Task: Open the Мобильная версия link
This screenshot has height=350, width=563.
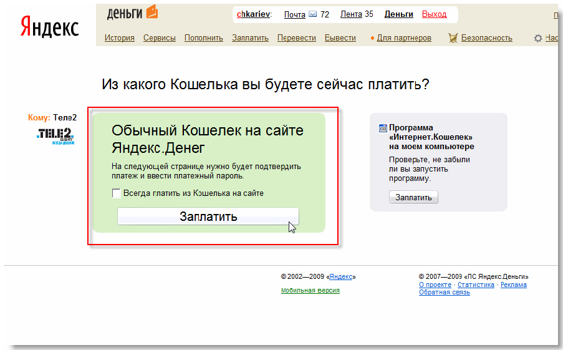Action: tap(310, 290)
